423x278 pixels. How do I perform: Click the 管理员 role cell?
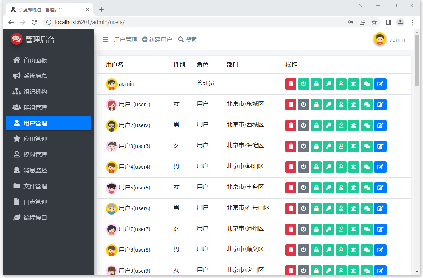[205, 83]
